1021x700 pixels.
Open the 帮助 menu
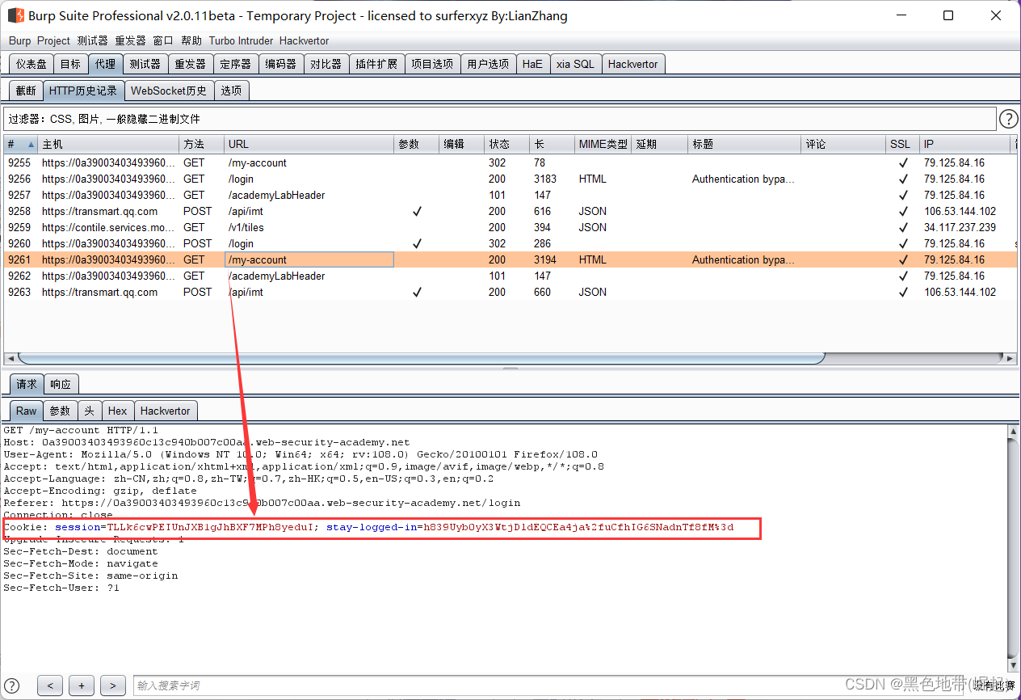[191, 40]
